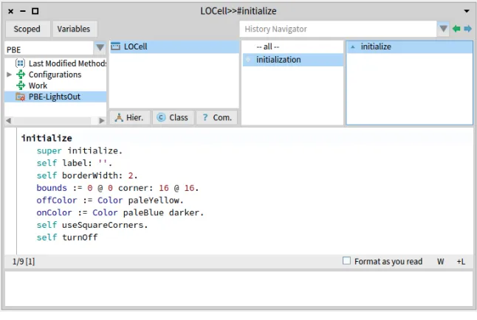Screen dimensions: 477x320
Task: Click the initialize method name in code
Action: [x=47, y=139]
